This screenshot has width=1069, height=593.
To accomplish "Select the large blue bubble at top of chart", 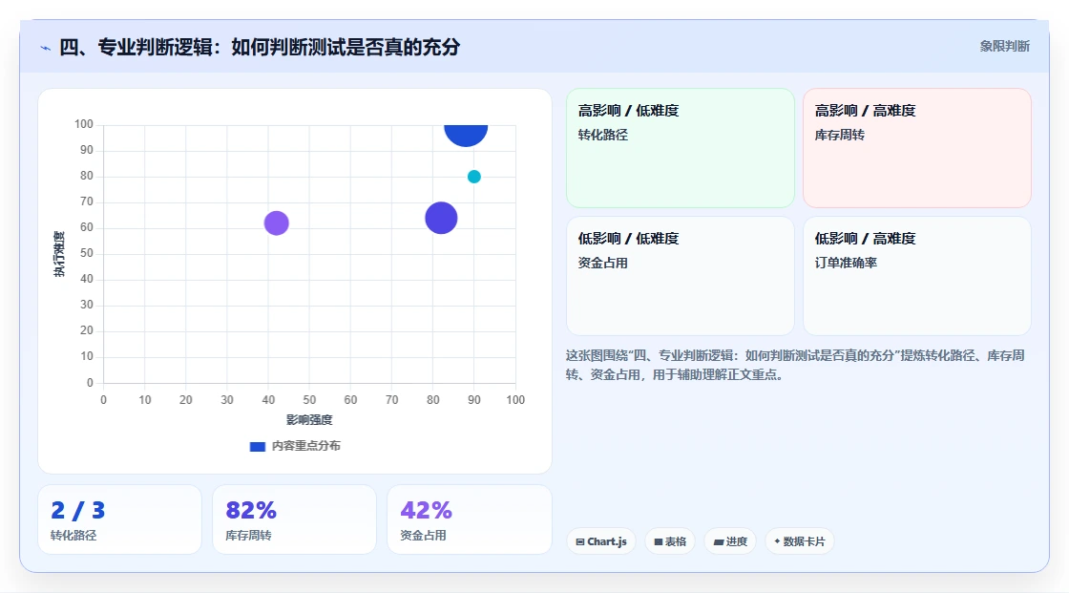I will pos(466,135).
